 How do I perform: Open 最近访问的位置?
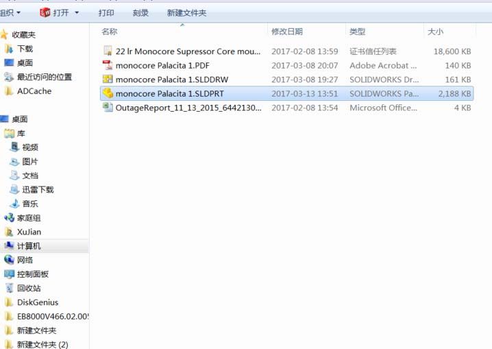(45, 77)
